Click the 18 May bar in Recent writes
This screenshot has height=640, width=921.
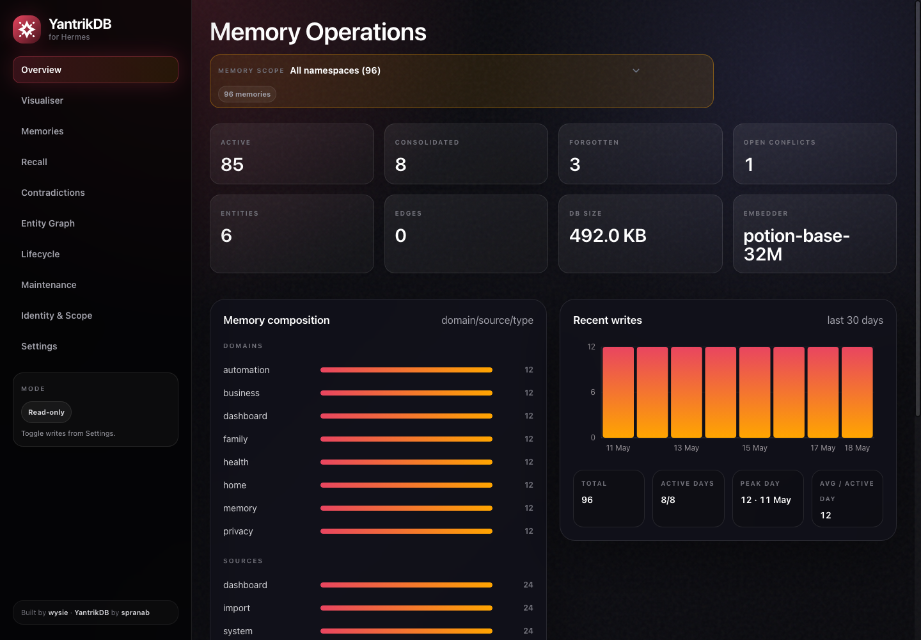tap(857, 392)
